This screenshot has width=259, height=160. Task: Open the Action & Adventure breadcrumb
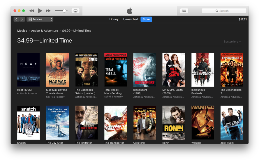pos(45,31)
